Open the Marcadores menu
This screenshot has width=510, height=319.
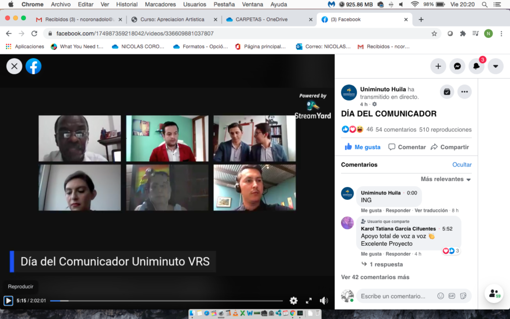160,4
